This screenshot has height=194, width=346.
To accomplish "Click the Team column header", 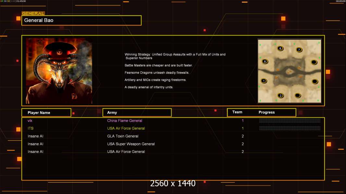I will coord(237,112).
